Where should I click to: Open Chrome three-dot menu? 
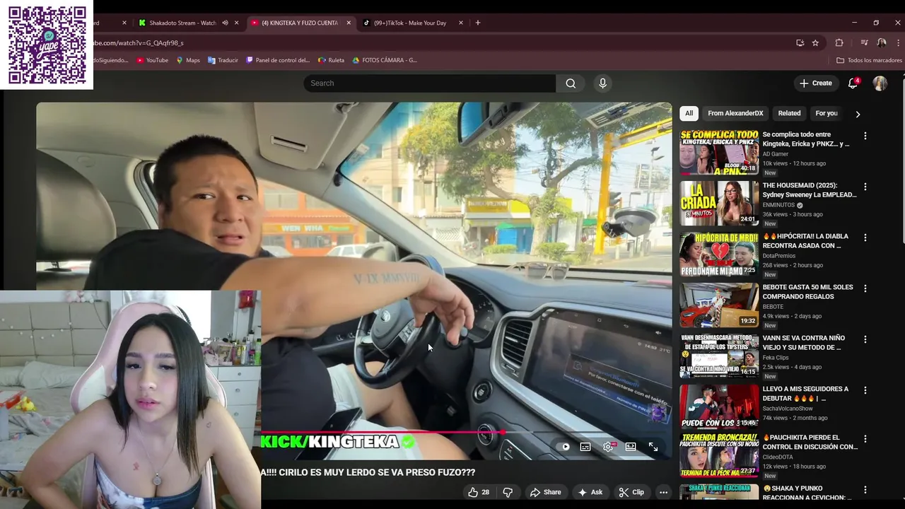(898, 42)
